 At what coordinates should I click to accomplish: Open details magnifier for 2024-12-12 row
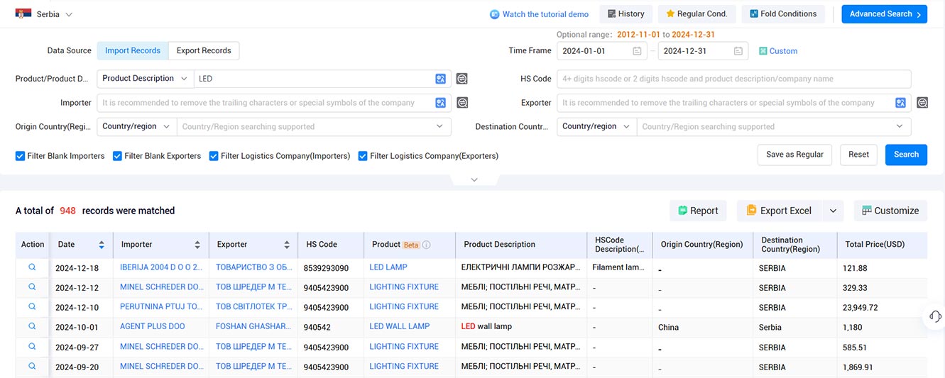(x=32, y=287)
